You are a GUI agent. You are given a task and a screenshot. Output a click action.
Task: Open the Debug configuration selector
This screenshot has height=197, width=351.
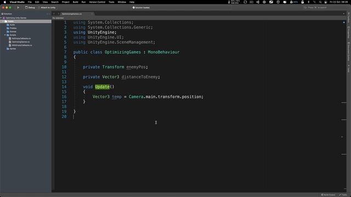coord(30,8)
